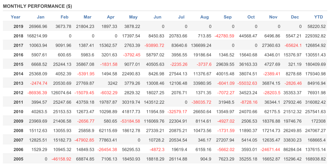
Task: Click the negative value -93890.72 in 2017
Action: (154, 45)
